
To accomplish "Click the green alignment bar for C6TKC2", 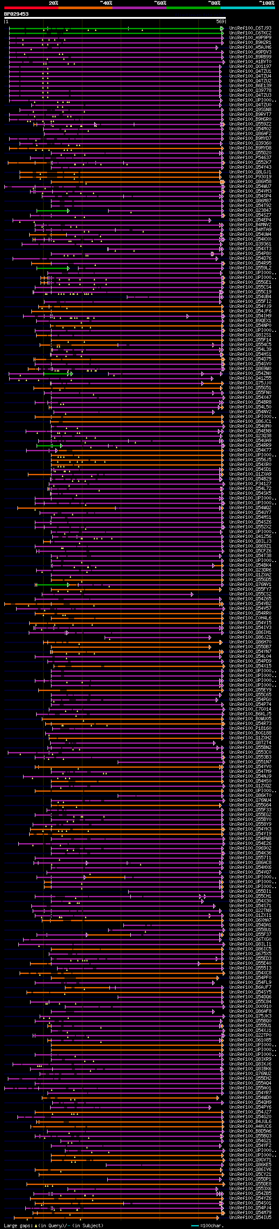I will coord(116,33).
